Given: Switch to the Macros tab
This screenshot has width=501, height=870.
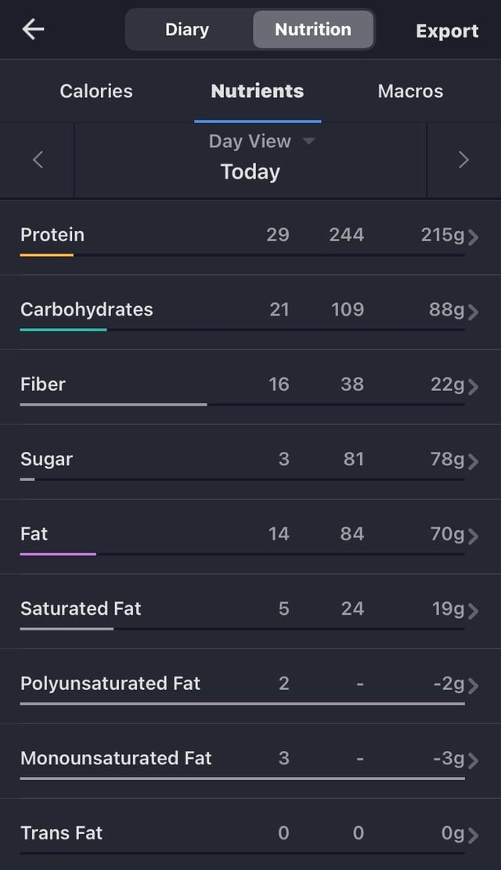Looking at the screenshot, I should pyautogui.click(x=410, y=91).
